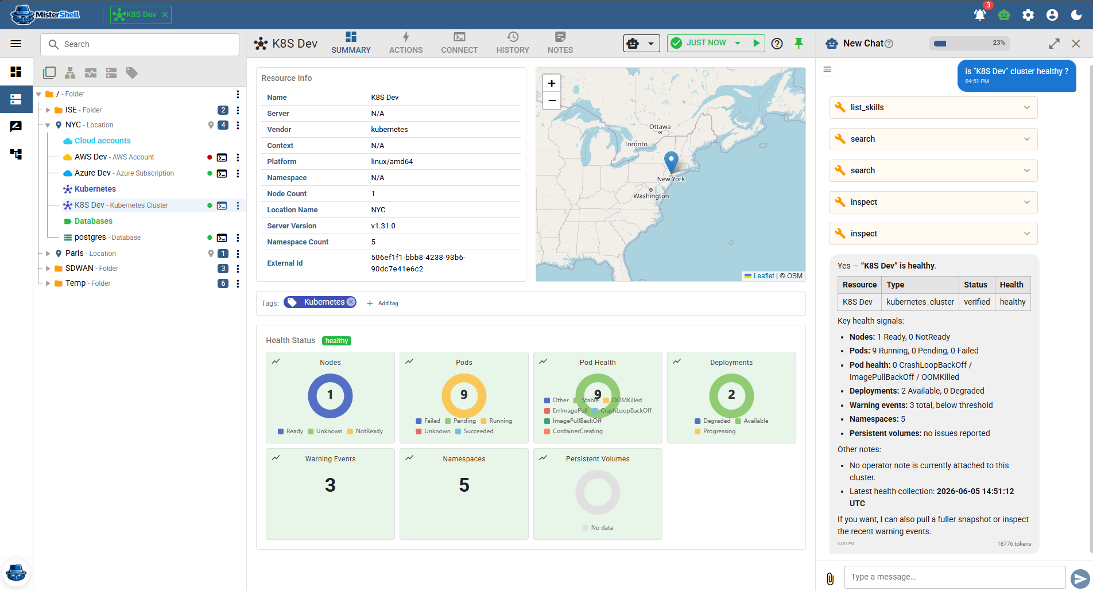Open terminal icon for AWS Dev
Screen dimensions: 1093x591
(222, 157)
